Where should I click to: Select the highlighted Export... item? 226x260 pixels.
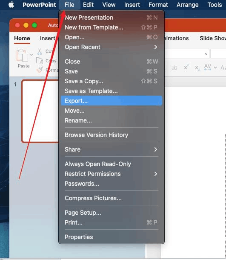(111, 101)
